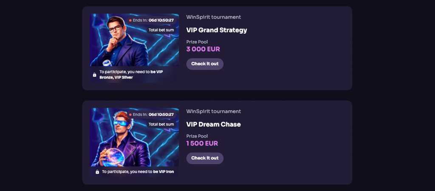435x191 pixels.
Task: Click Total bet sum badge on Grand Strategy image
Action: [x=161, y=30]
